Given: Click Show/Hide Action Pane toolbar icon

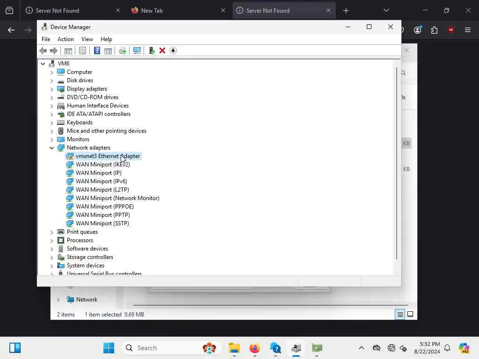Looking at the screenshot, I should pyautogui.click(x=108, y=50).
